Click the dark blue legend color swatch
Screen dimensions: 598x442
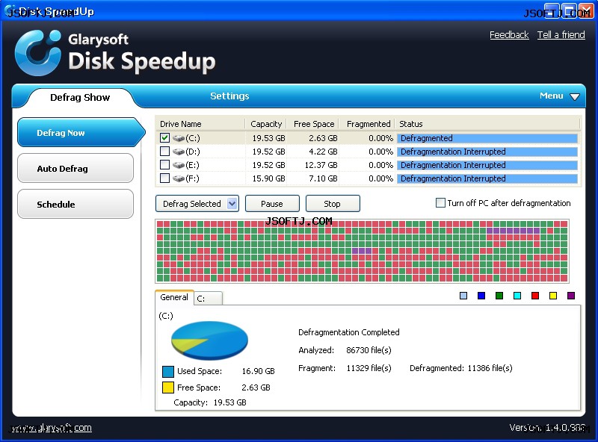point(481,296)
